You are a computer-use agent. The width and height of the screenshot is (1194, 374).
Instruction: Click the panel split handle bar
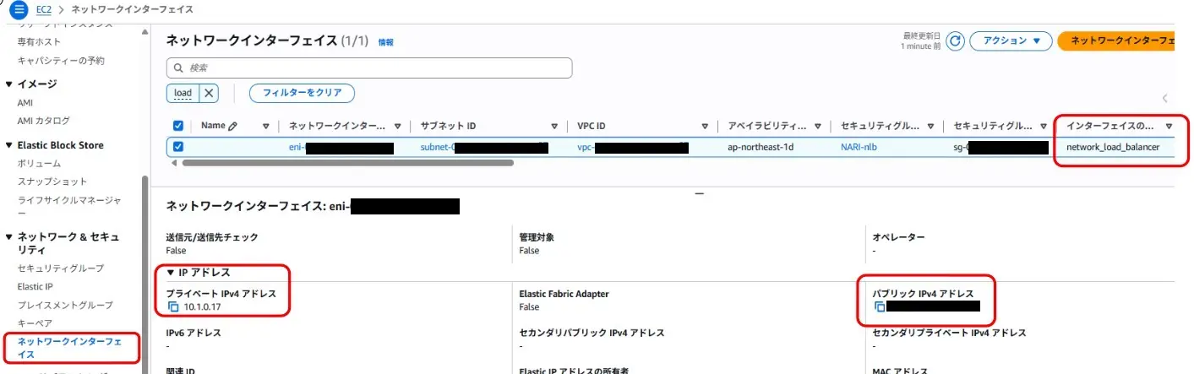click(699, 193)
